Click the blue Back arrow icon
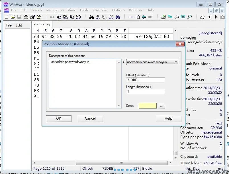The image size is (229, 174). (x=144, y=17)
